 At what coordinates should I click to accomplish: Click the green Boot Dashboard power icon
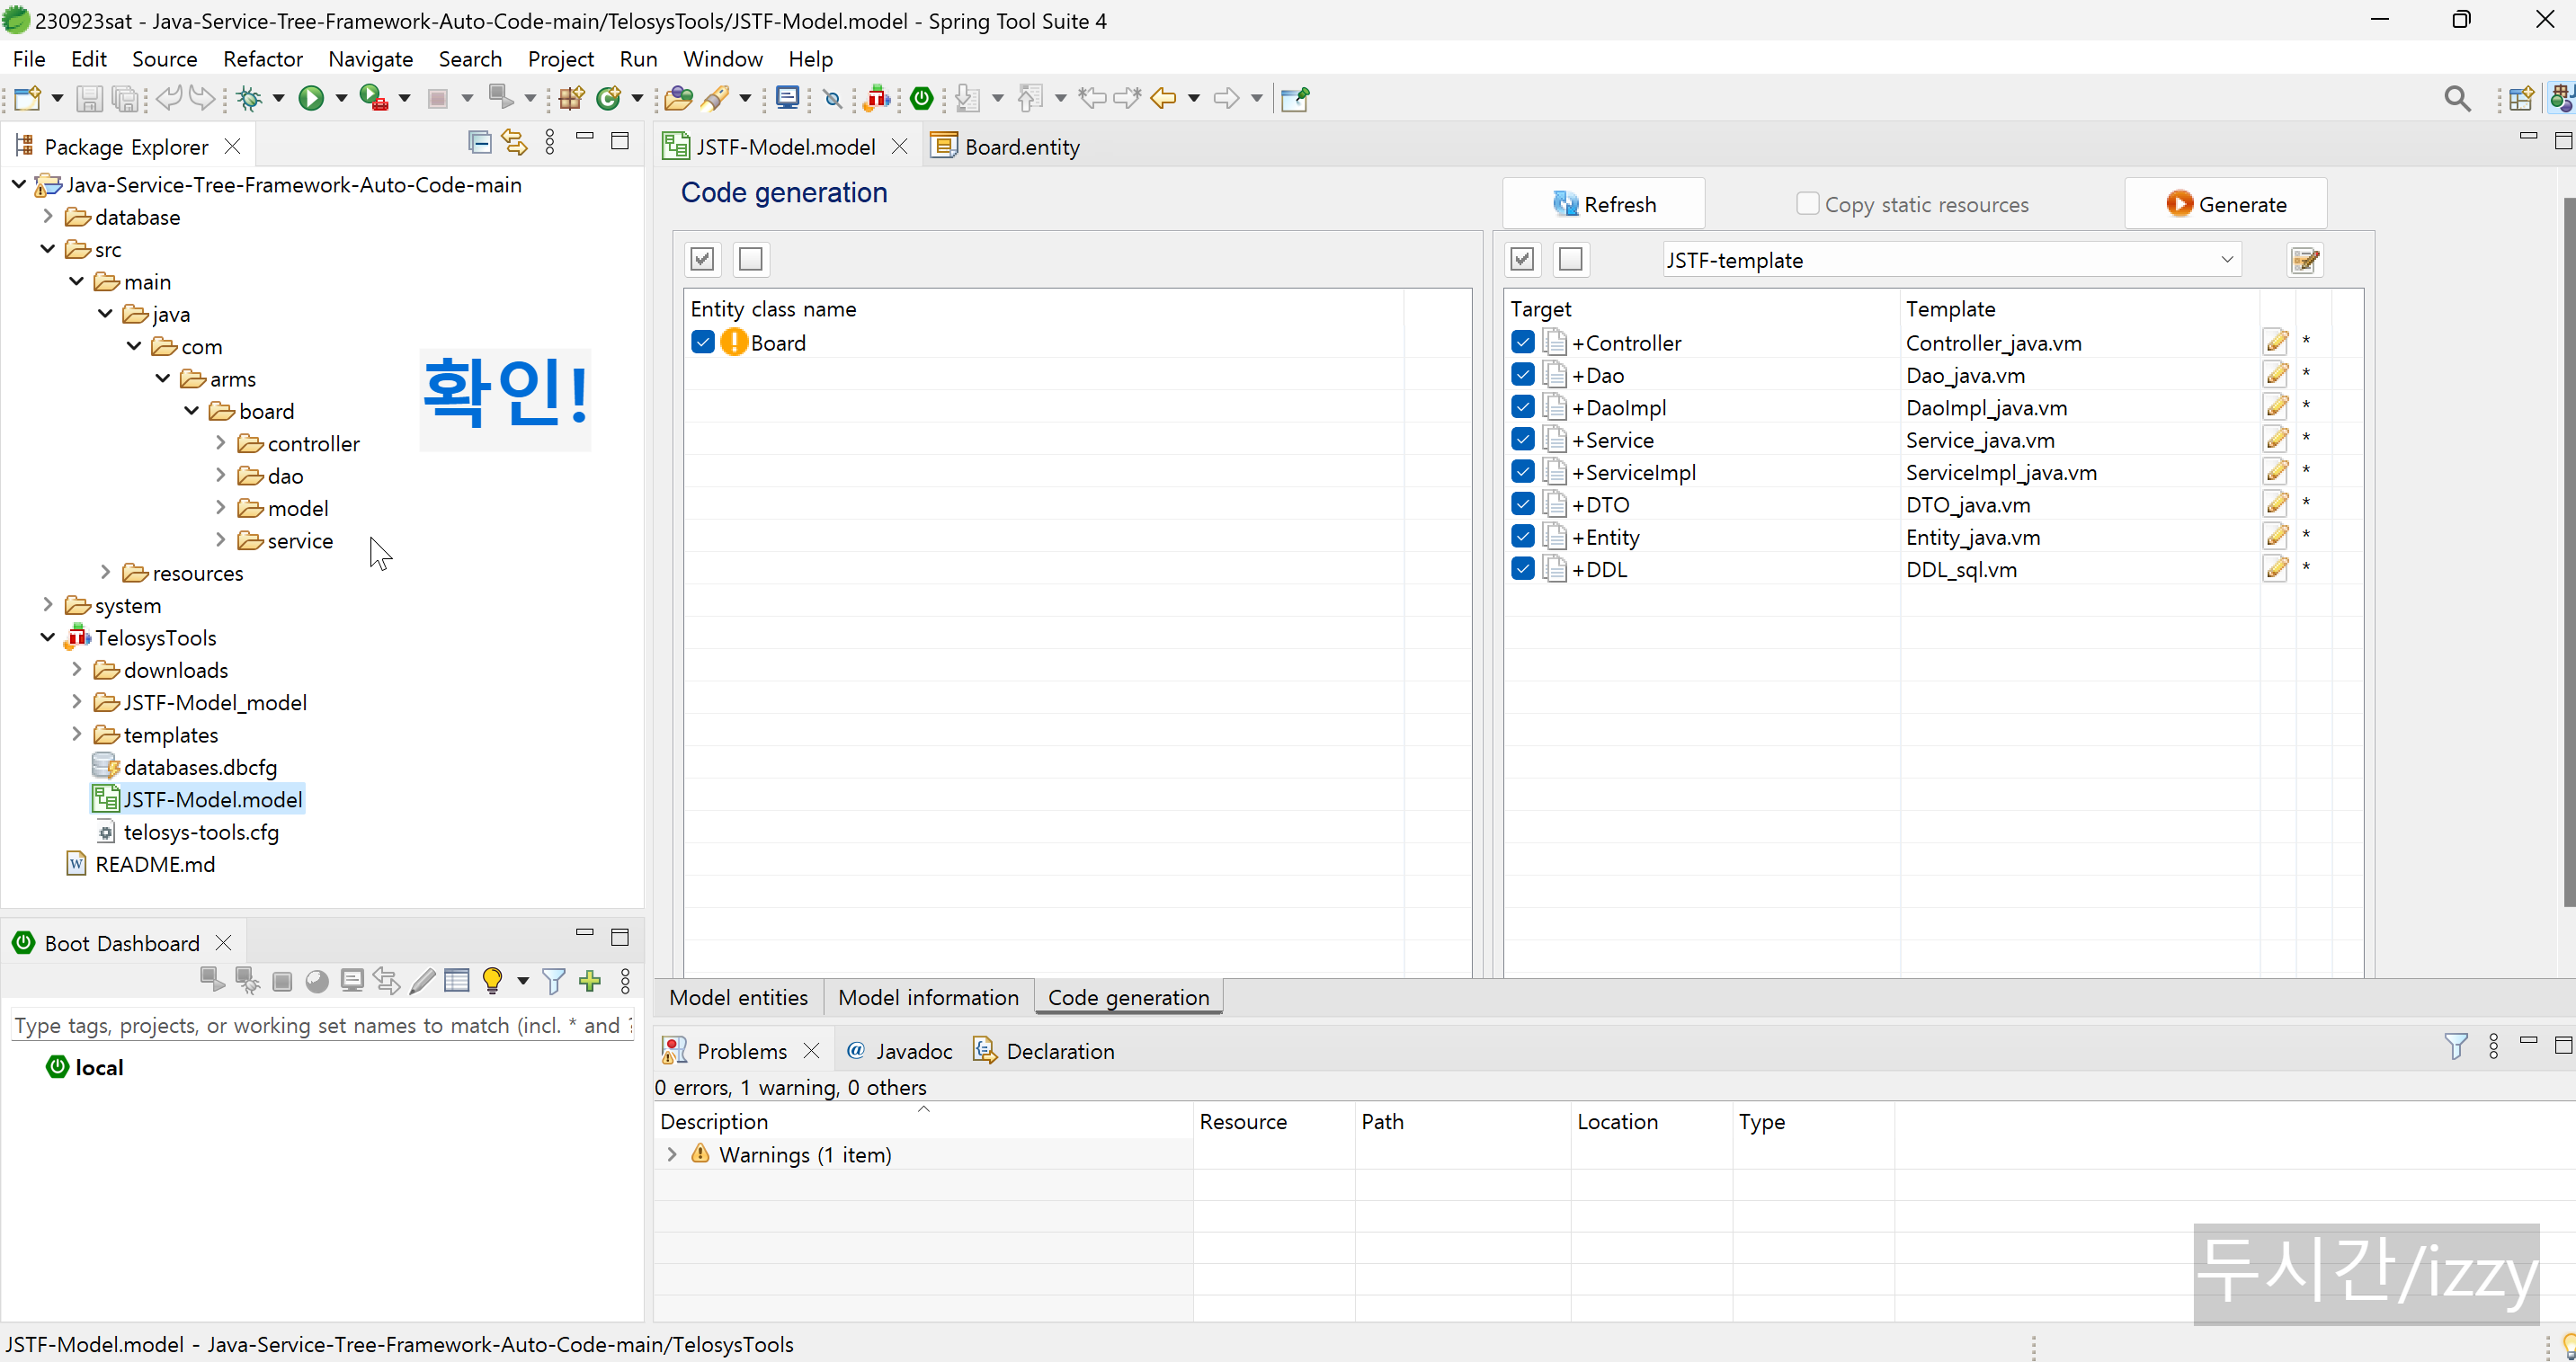point(922,98)
